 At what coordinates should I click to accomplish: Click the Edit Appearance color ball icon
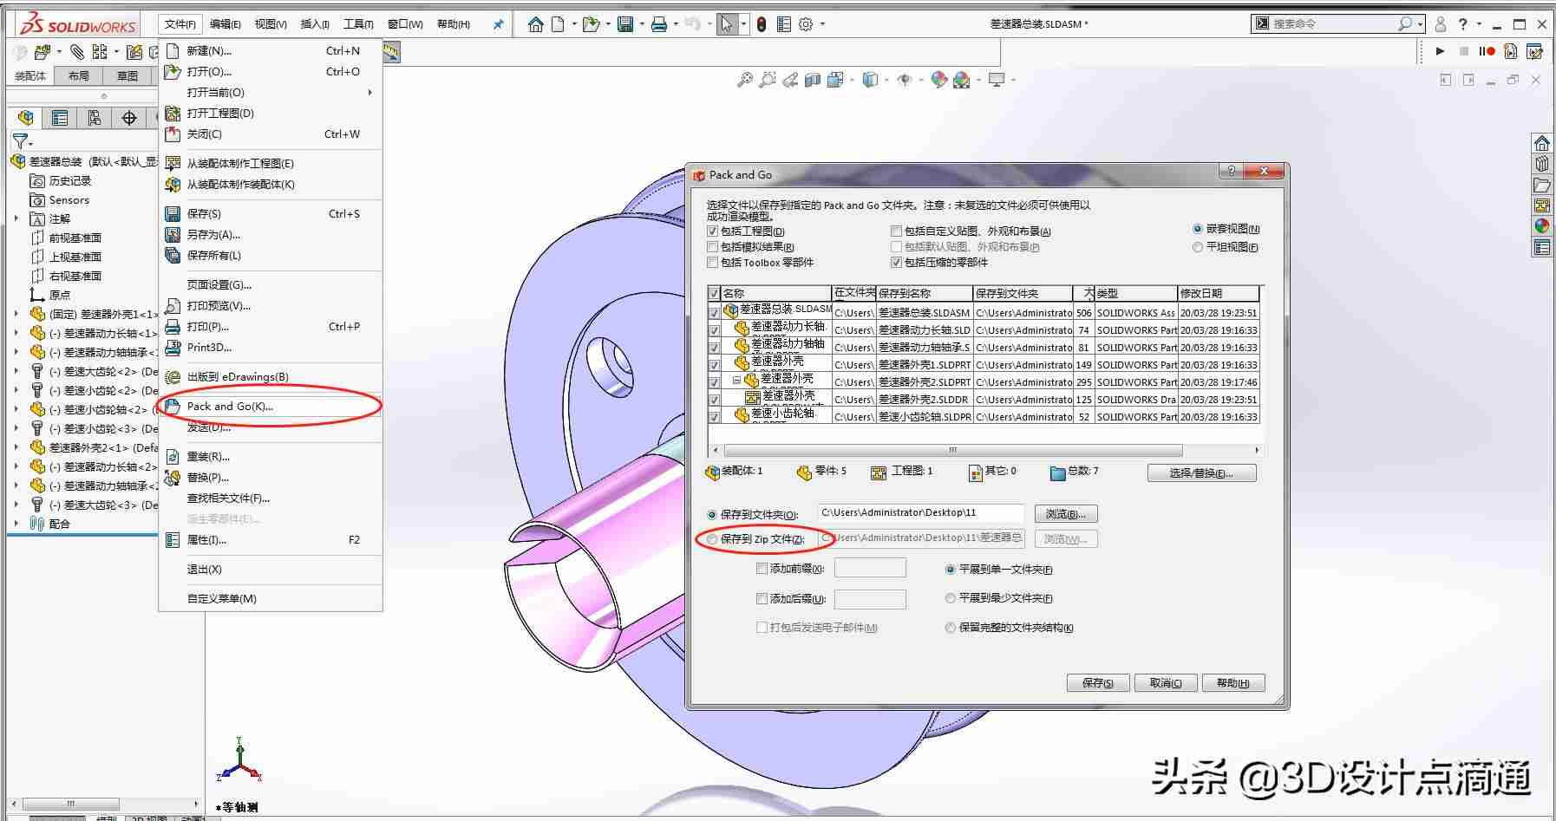(938, 80)
